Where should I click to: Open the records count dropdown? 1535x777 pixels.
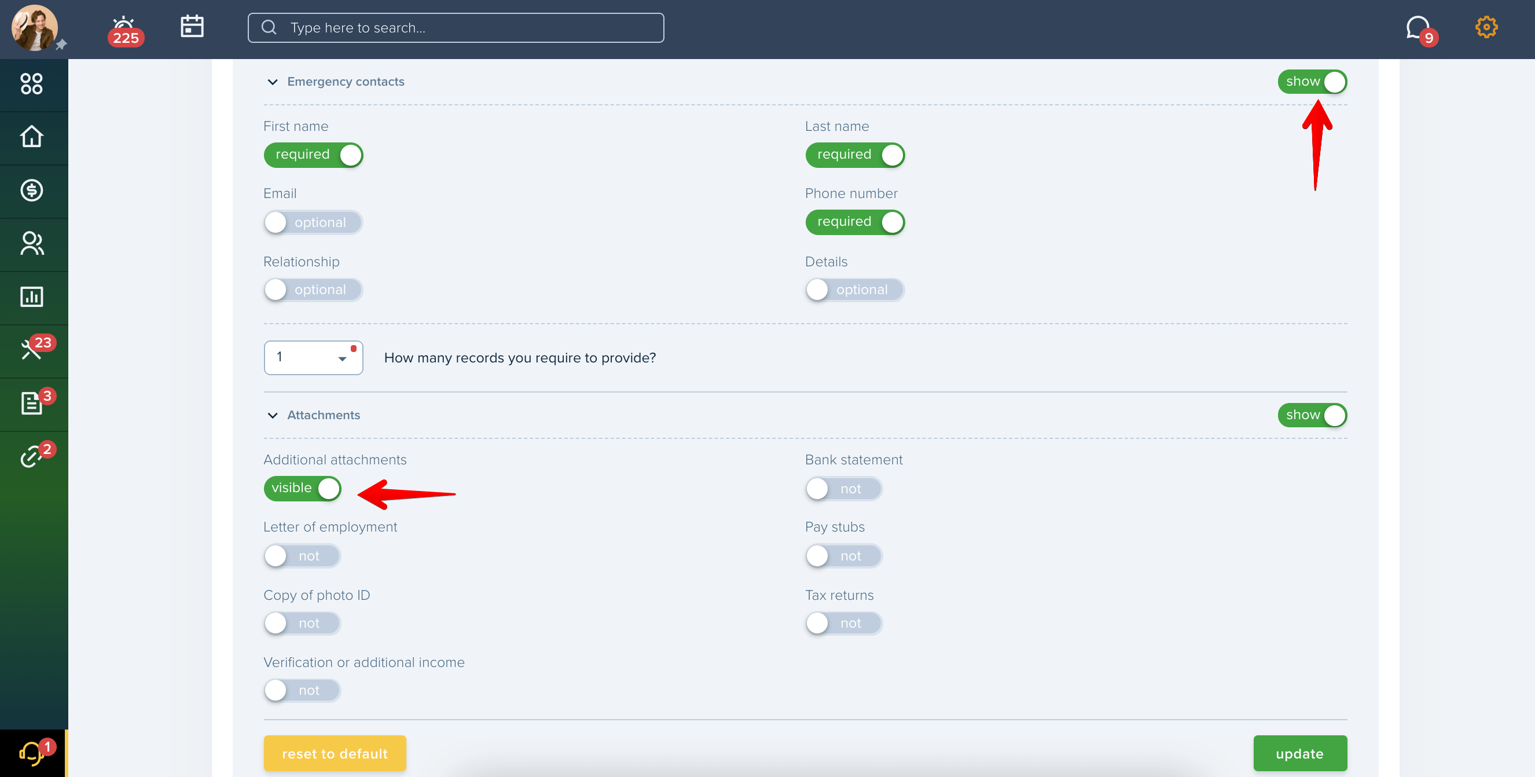point(314,357)
